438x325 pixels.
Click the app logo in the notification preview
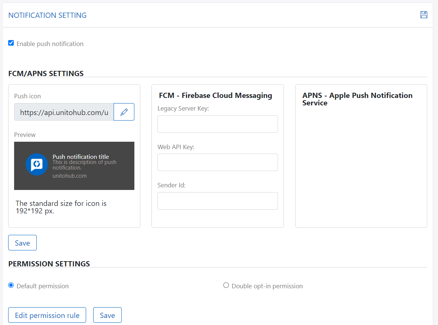click(x=37, y=164)
